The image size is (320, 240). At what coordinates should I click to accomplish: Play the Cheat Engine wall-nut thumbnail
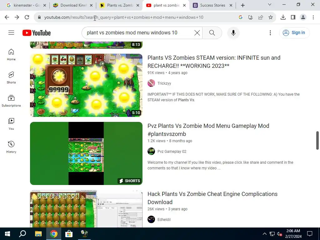pos(86,209)
